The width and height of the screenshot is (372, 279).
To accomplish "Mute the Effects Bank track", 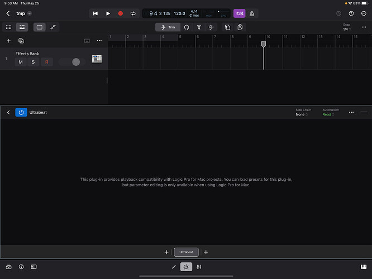I will coord(21,62).
